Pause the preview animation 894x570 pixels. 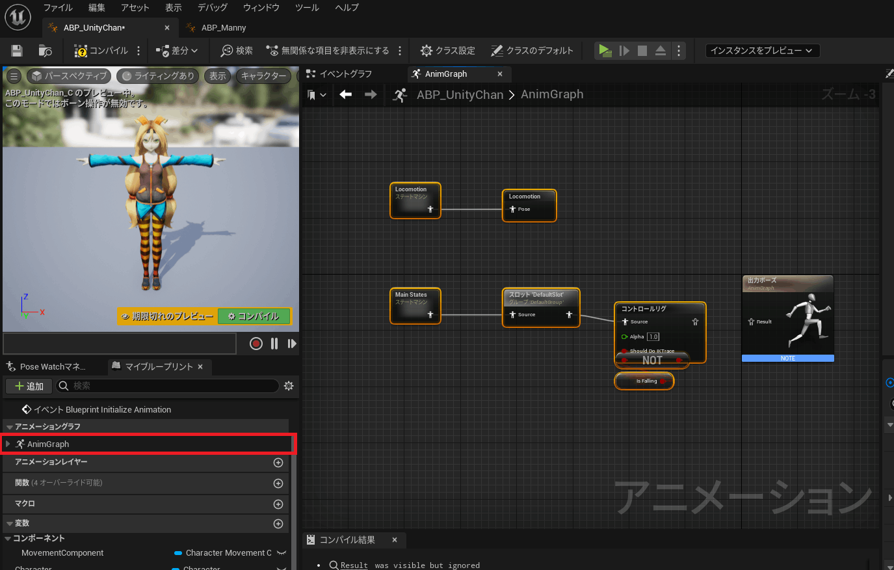(274, 344)
